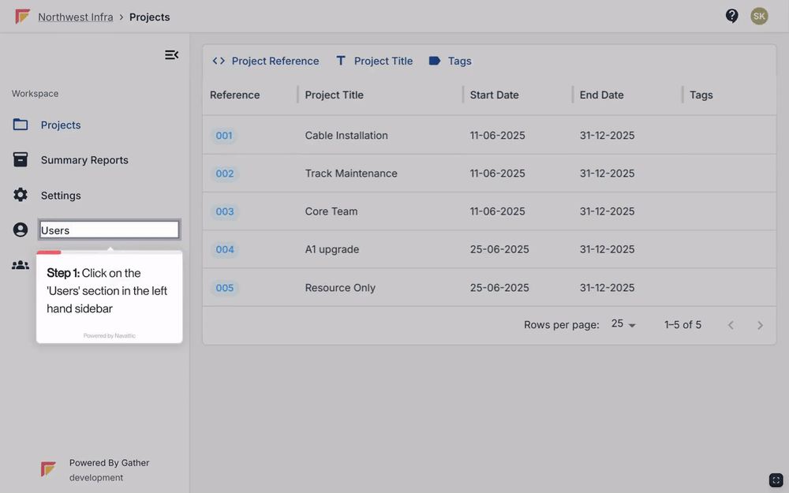Click the group people icon in sidebar

coord(21,265)
